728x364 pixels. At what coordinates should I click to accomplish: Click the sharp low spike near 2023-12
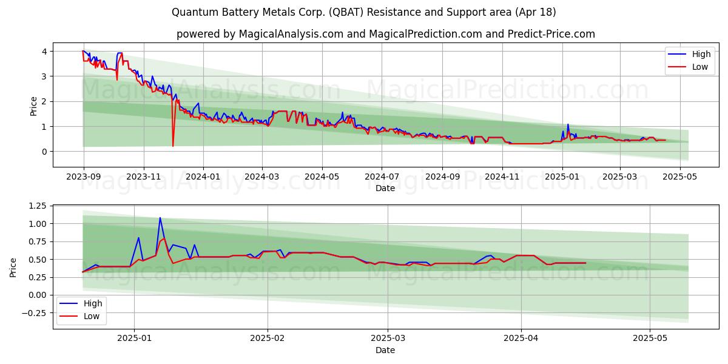[x=173, y=146]
